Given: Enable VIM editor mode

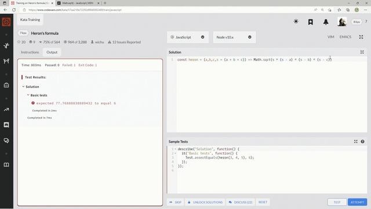Looking at the screenshot, I should 331,37.
